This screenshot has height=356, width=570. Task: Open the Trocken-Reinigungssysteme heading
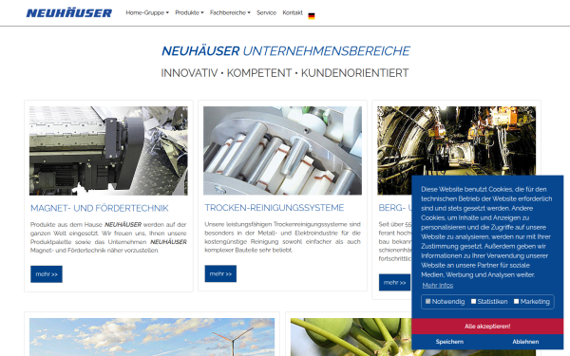tap(275, 208)
